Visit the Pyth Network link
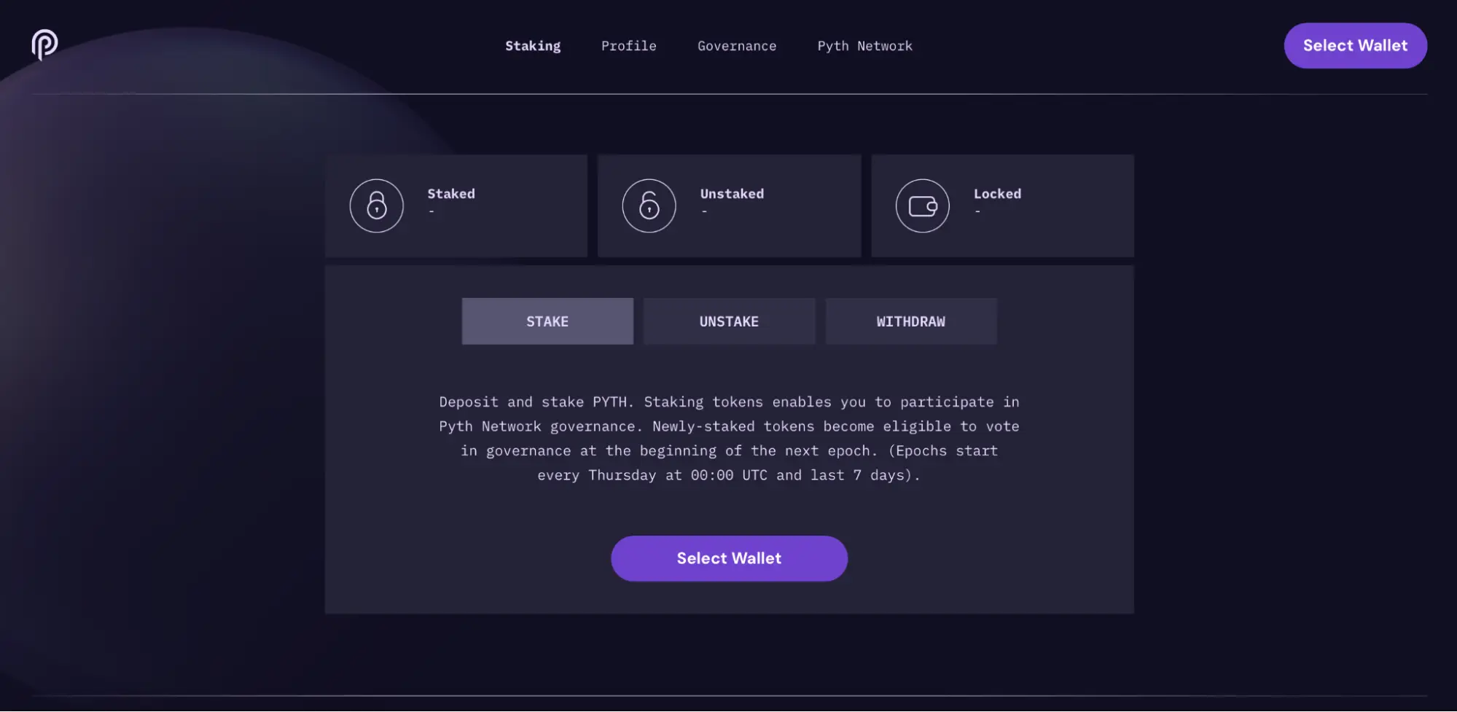 point(864,46)
